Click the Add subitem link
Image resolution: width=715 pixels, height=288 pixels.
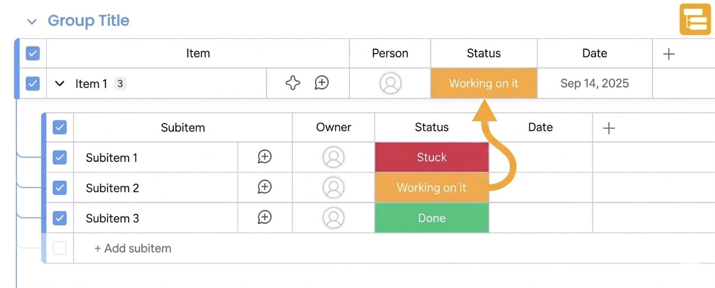132,248
